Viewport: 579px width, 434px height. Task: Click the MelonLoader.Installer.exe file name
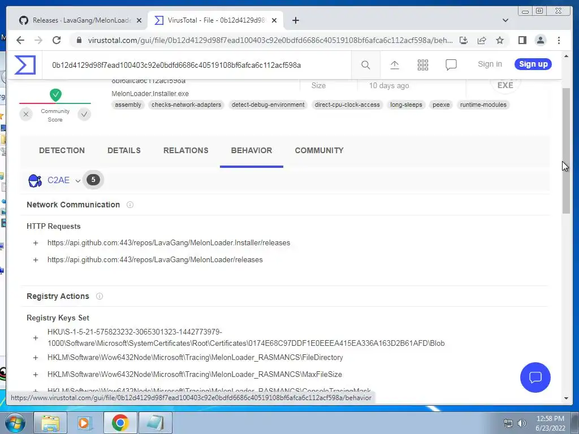(150, 94)
